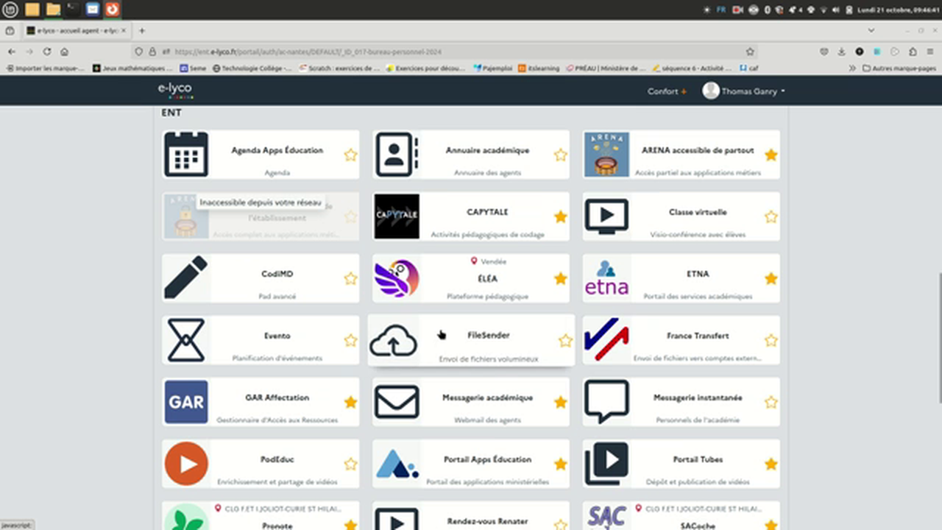Click the PodEduc orange play icon
The height and width of the screenshot is (530, 942).
pos(185,464)
